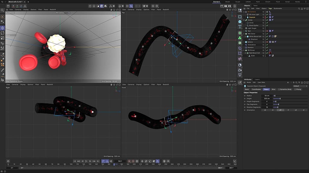Toggle Sweep object enable checkmark

pos(267,20)
